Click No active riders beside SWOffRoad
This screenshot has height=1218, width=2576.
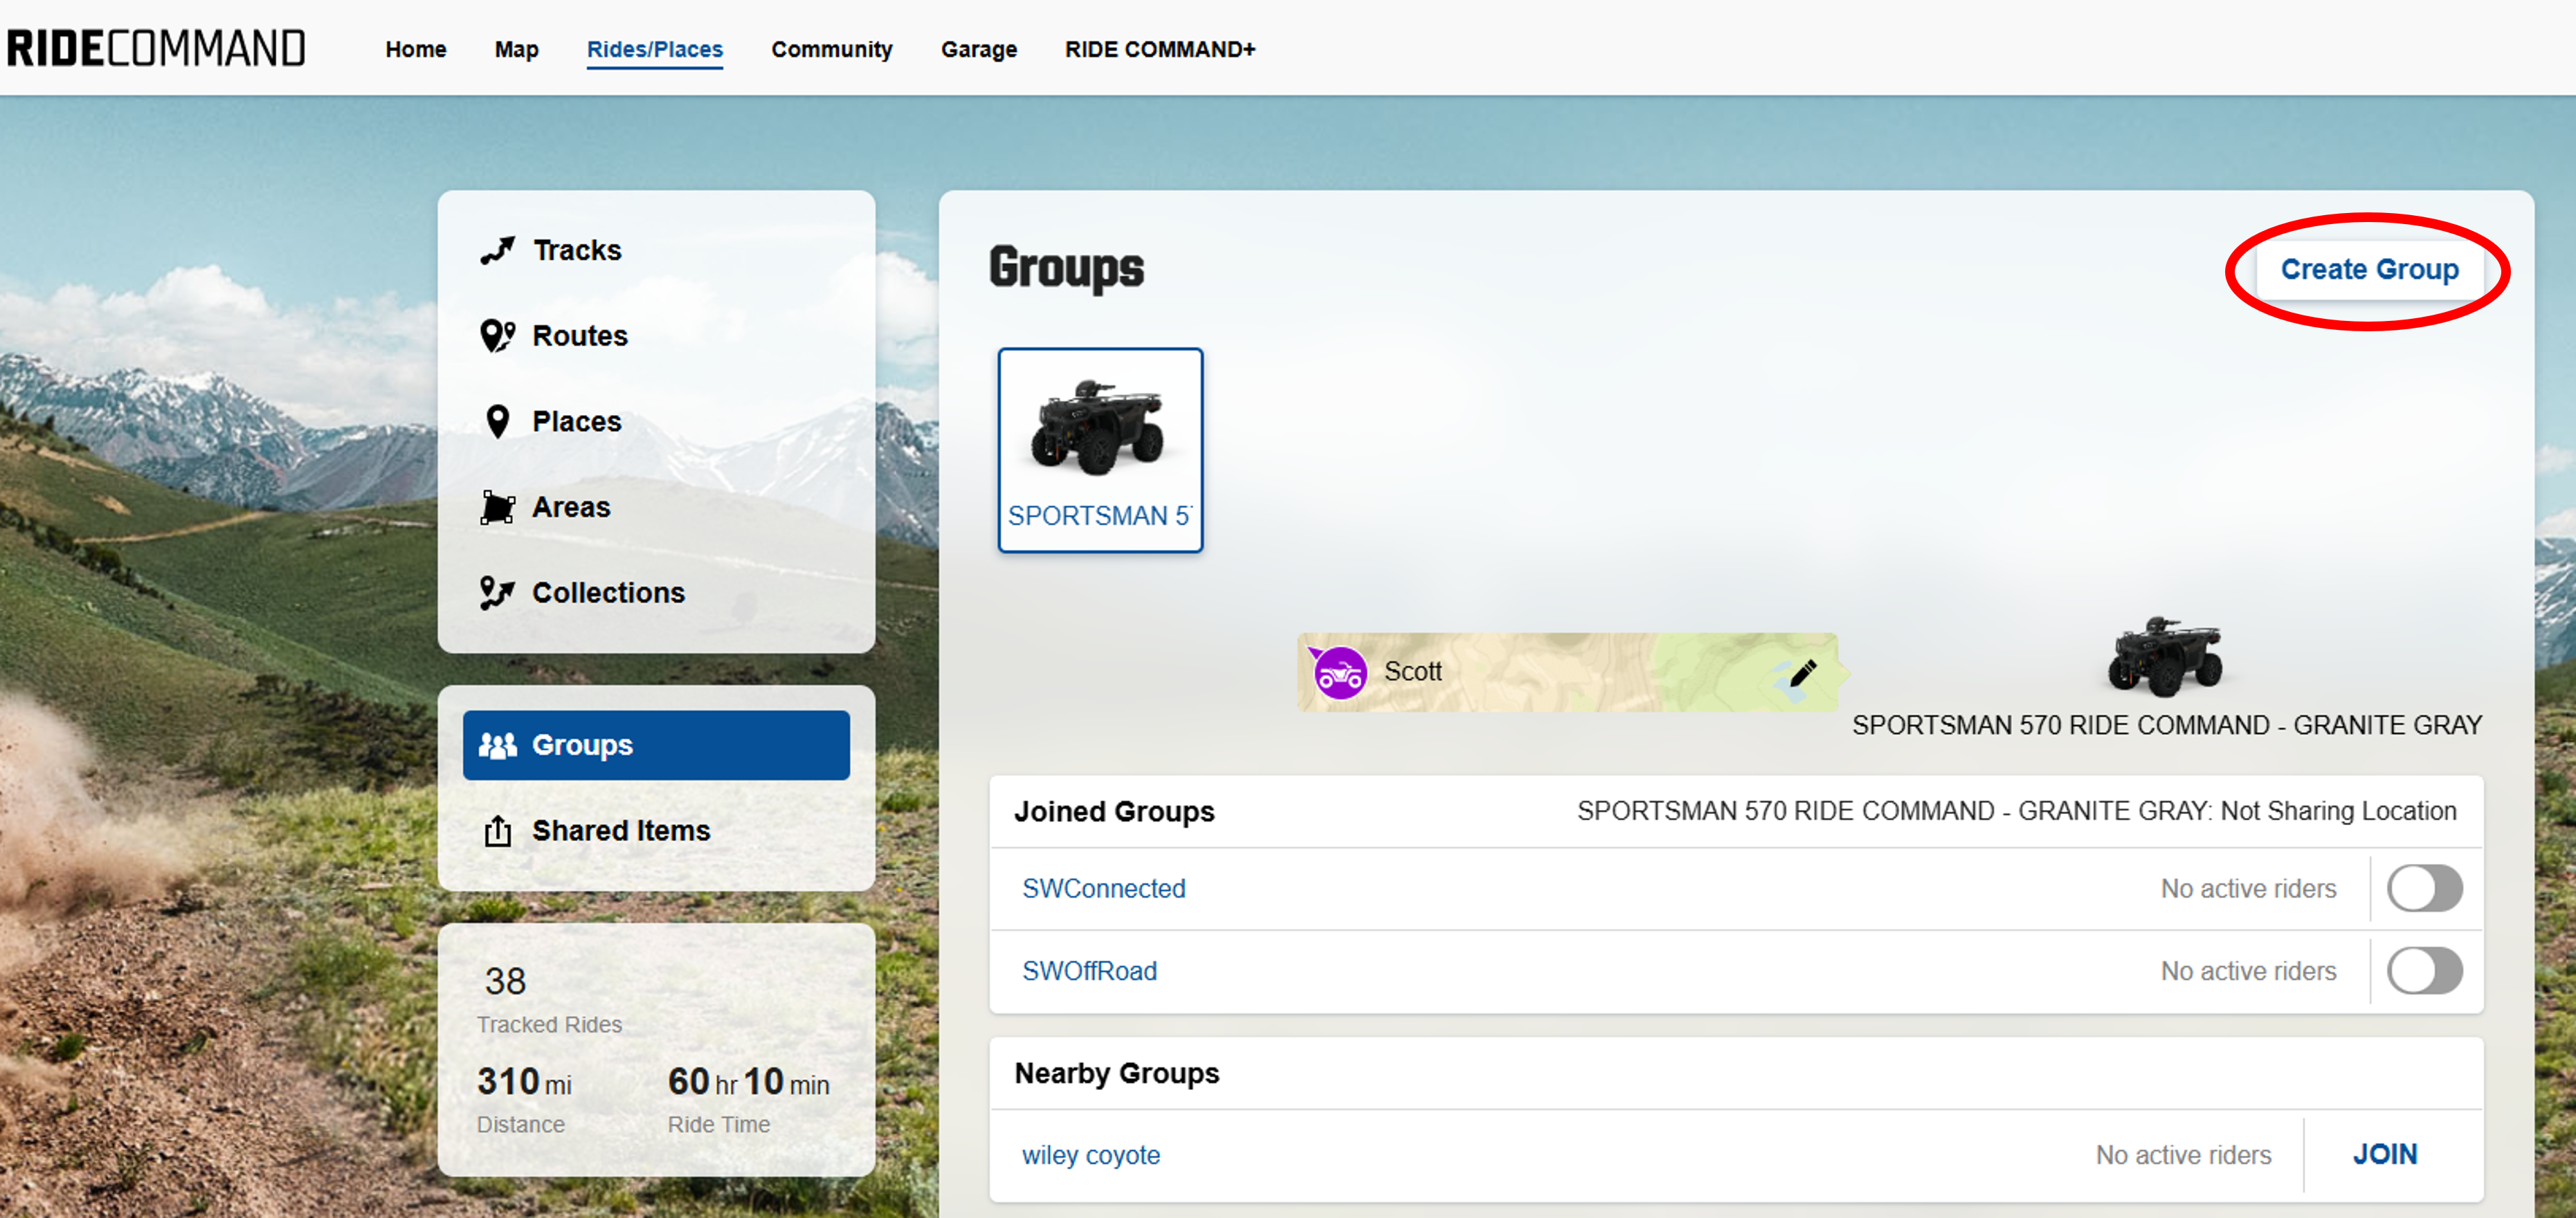tap(2248, 971)
